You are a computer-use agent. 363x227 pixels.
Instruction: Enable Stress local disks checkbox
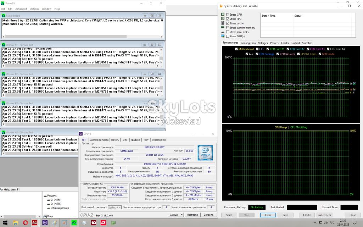click(228, 32)
